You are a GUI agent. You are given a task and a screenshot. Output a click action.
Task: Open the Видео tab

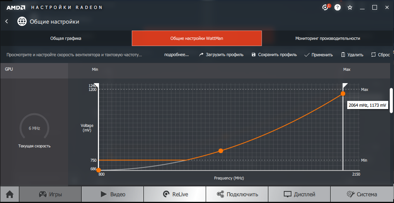click(x=113, y=194)
